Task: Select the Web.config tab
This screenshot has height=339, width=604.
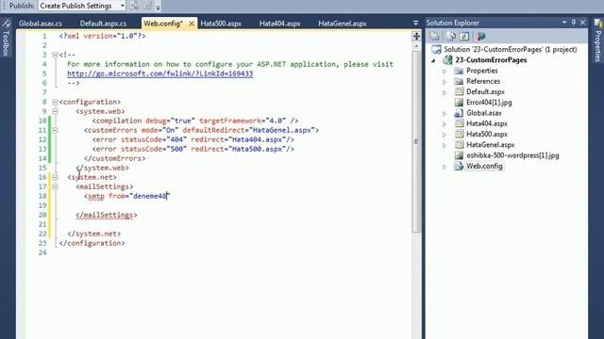Action: pos(163,24)
